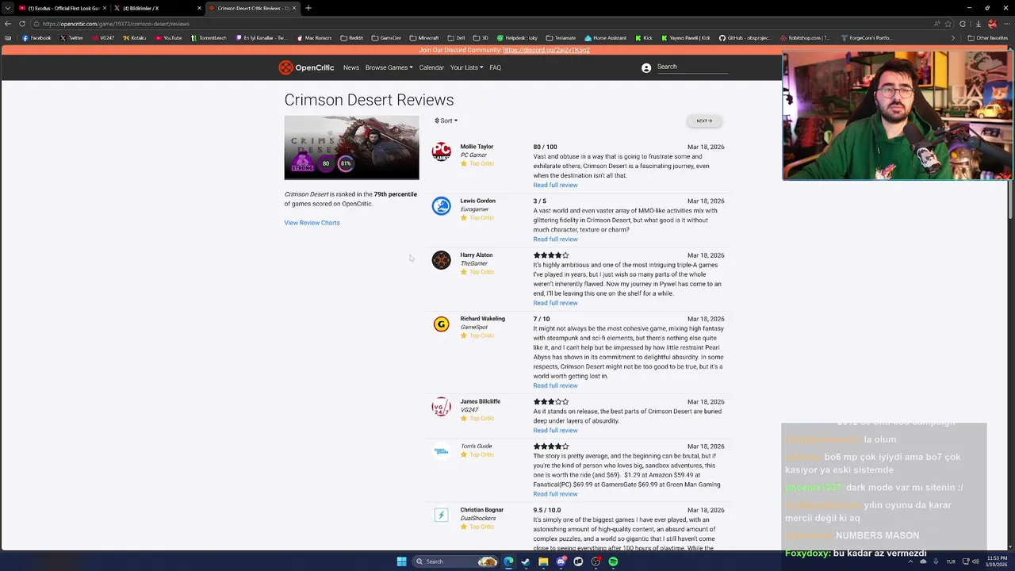Open TheGamer outlet icon
This screenshot has height=571, width=1015.
point(441,259)
